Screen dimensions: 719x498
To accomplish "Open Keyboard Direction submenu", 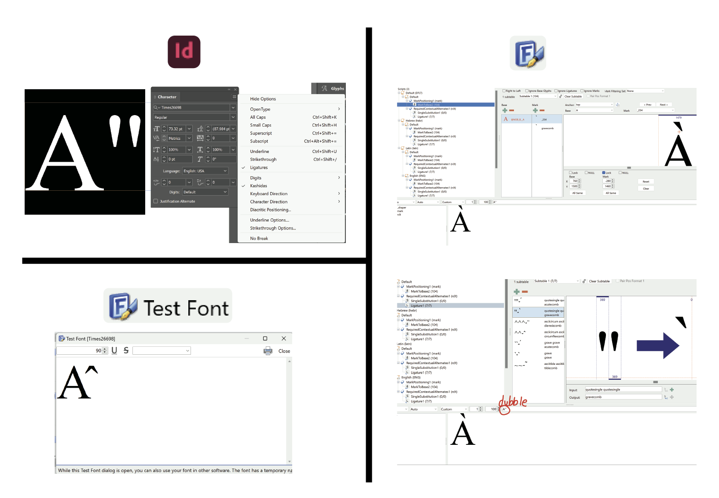I will click(290, 194).
